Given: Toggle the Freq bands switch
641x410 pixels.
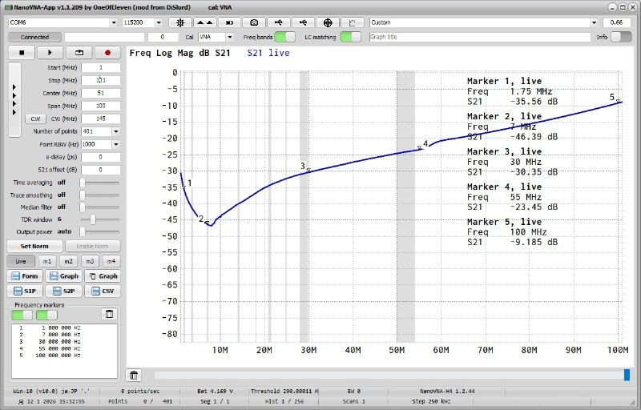Looking at the screenshot, I should pyautogui.click(x=284, y=37).
